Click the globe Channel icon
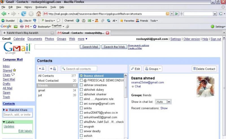The height and width of the screenshot is (139, 226). click(x=78, y=21)
